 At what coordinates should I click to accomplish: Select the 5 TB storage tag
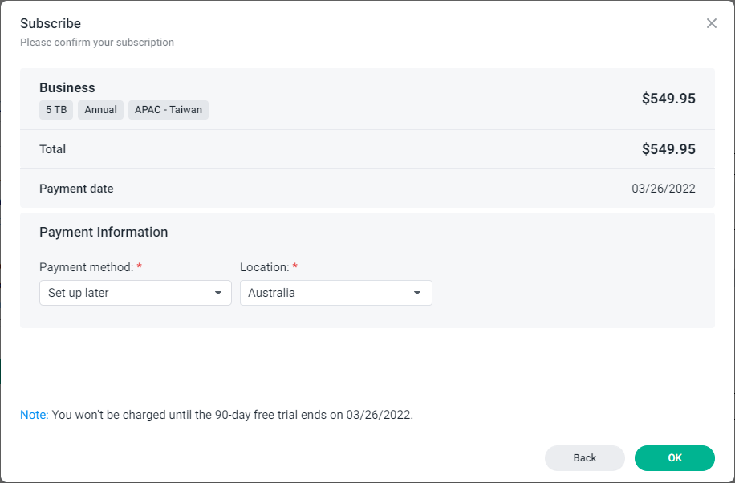56,110
